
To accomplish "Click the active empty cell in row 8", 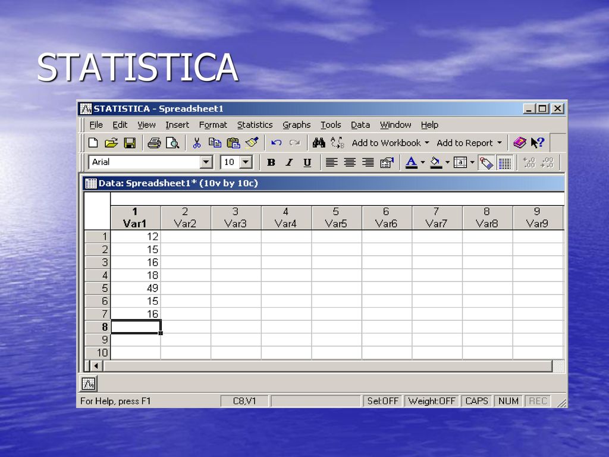I will pyautogui.click(x=136, y=327).
